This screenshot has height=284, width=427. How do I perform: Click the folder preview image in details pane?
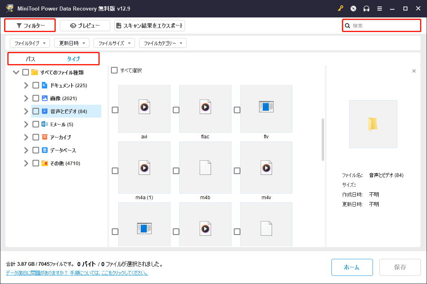pyautogui.click(x=373, y=124)
